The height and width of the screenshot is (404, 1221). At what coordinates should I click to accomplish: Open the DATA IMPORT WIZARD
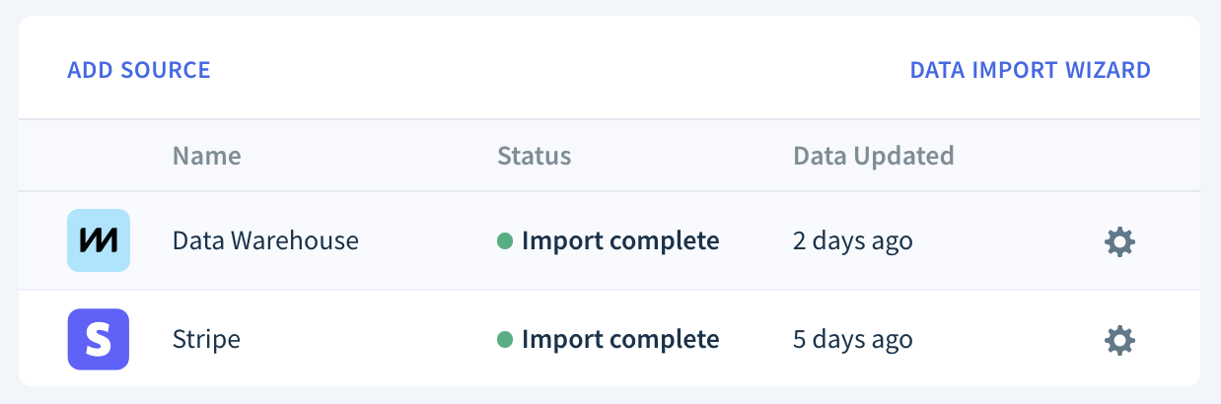pos(1030,70)
